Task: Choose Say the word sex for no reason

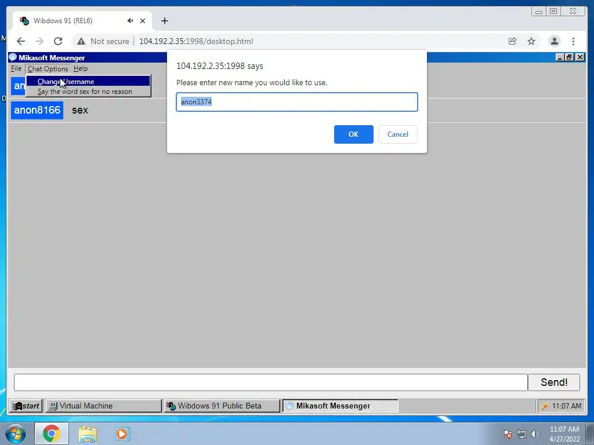Action: [x=88, y=92]
